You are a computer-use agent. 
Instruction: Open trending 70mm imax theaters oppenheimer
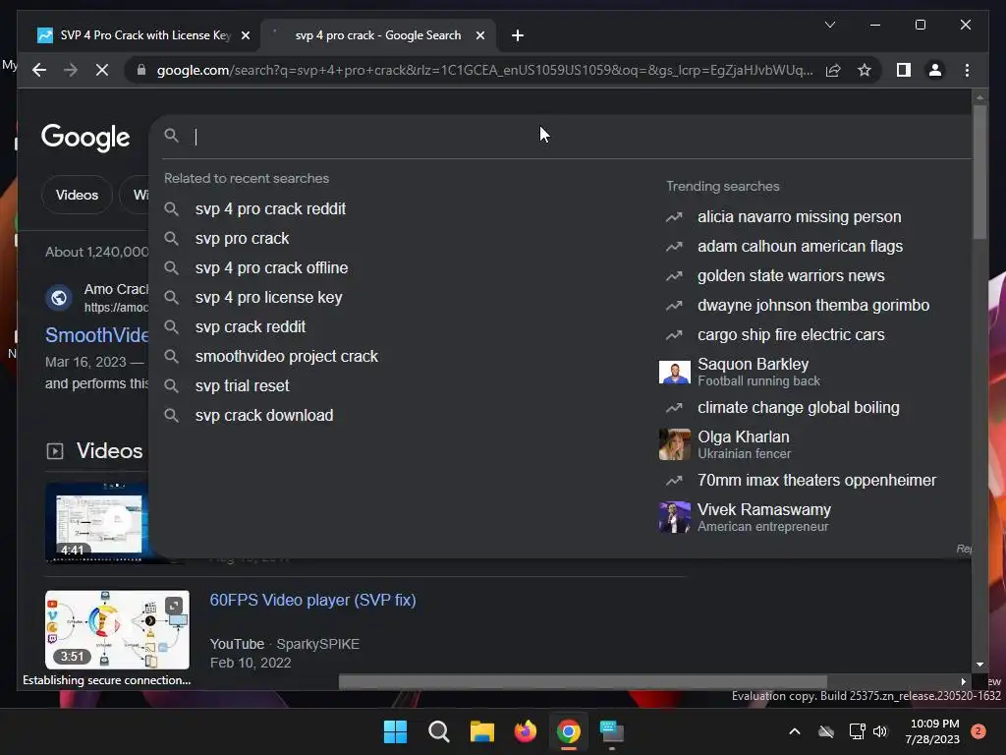click(816, 480)
